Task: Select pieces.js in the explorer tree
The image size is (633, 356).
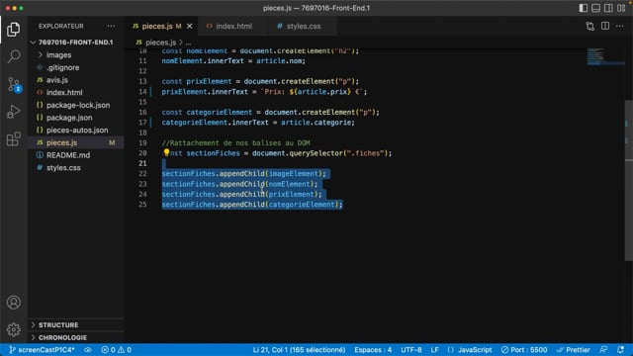Action: click(76, 142)
